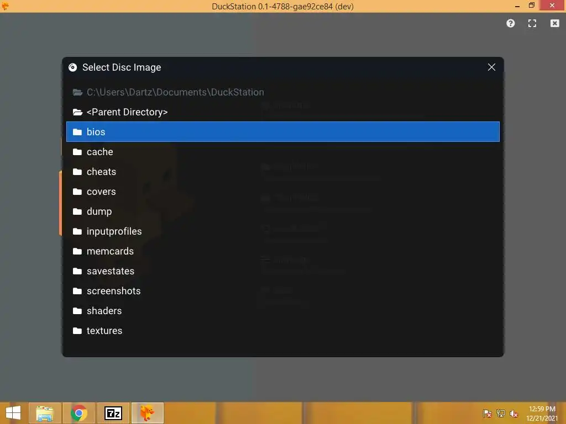Switch to DuckStation taskbar icon
The width and height of the screenshot is (566, 424).
coord(148,413)
